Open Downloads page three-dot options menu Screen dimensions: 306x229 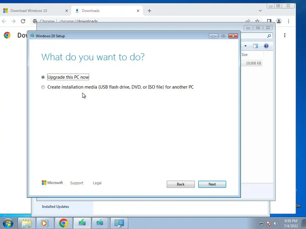285,35
